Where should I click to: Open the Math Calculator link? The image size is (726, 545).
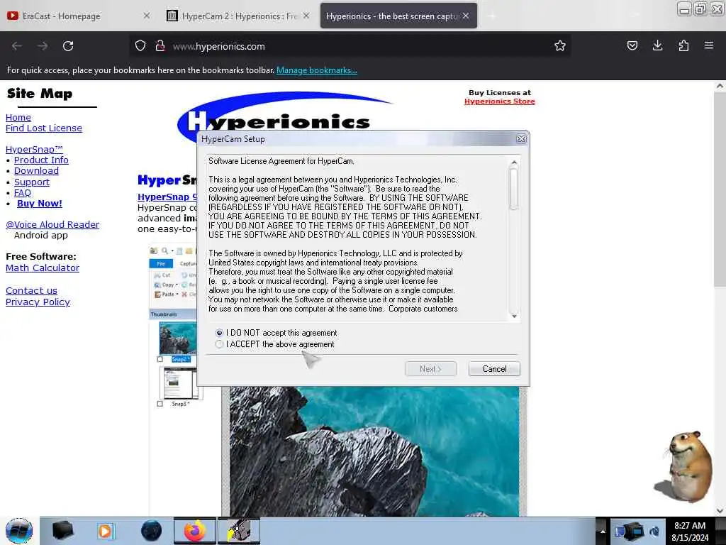[x=43, y=268]
